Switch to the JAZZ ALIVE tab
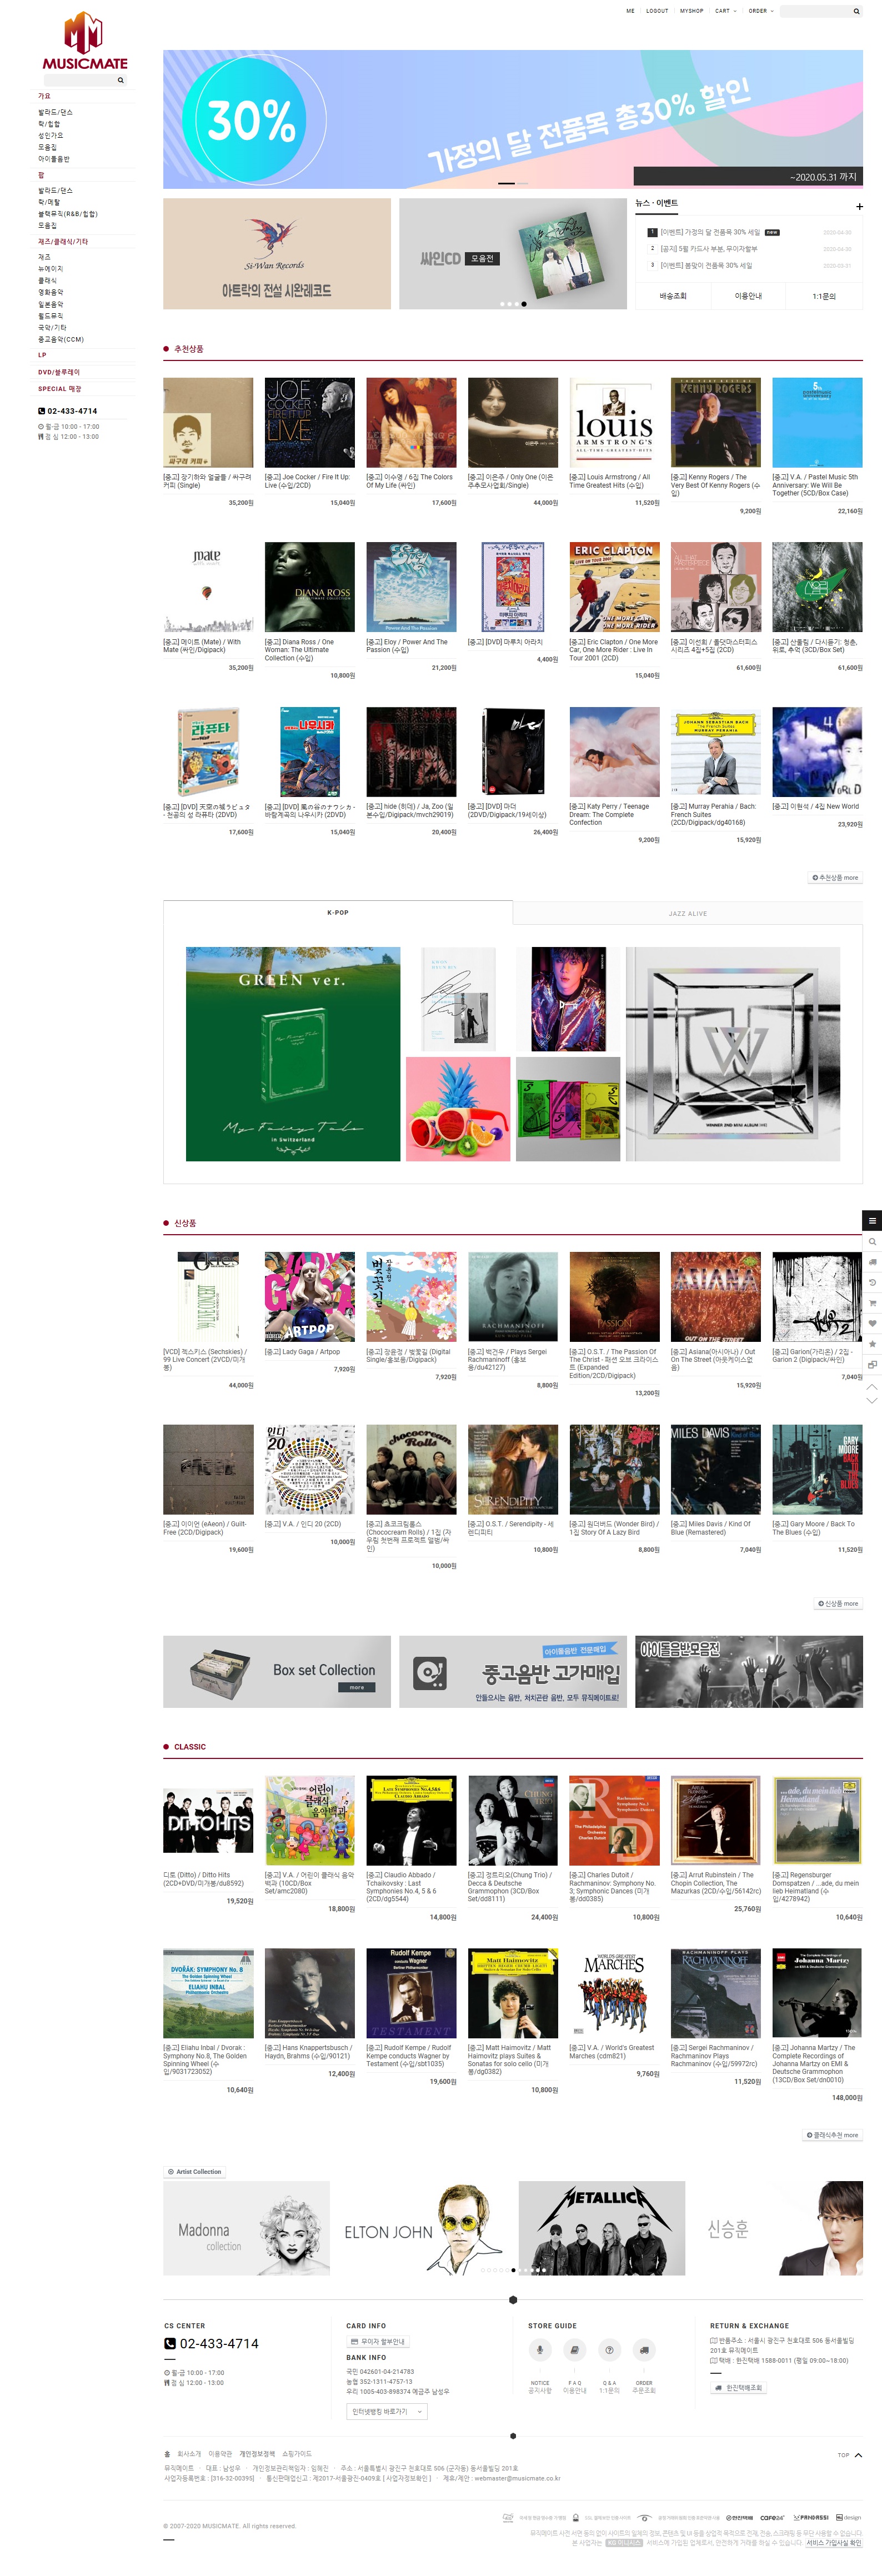This screenshot has height=2576, width=882. (x=688, y=913)
